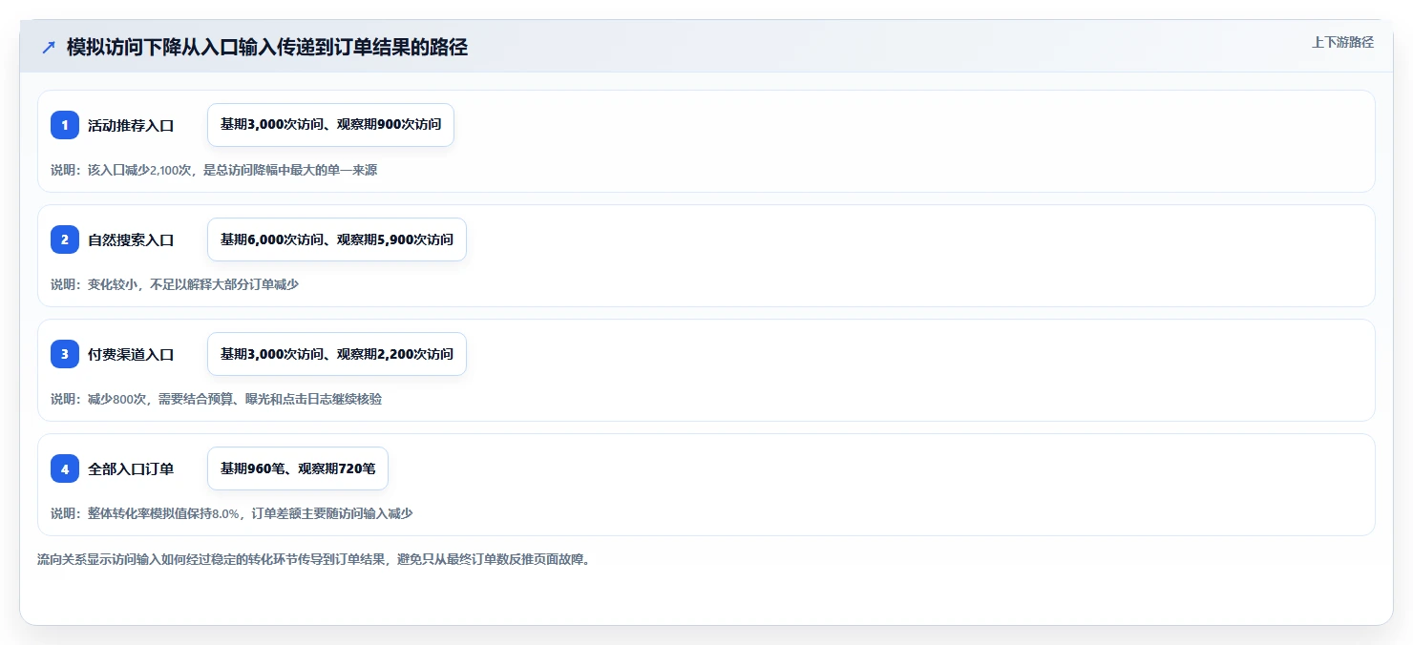Open the 基期3,000次访问、观察期900次访问 chip
Screen dimensions: 1413x645
click(x=330, y=125)
